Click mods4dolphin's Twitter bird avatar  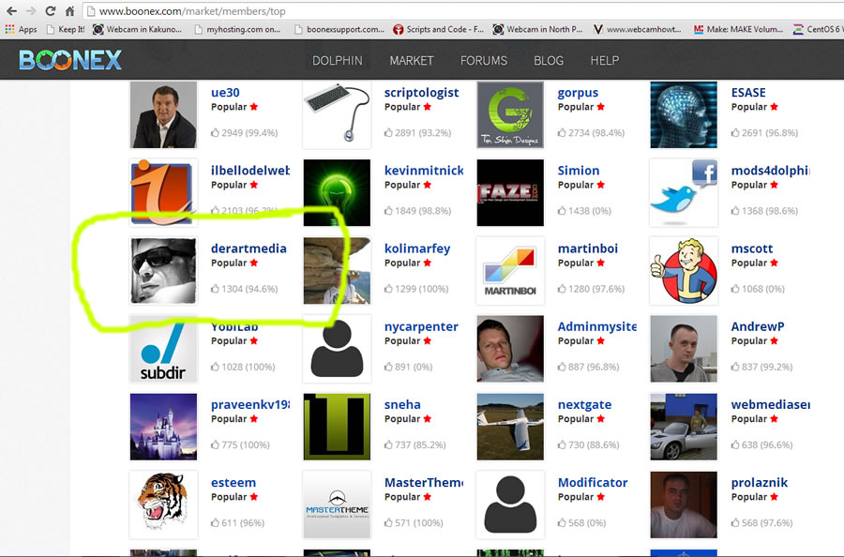pos(684,192)
